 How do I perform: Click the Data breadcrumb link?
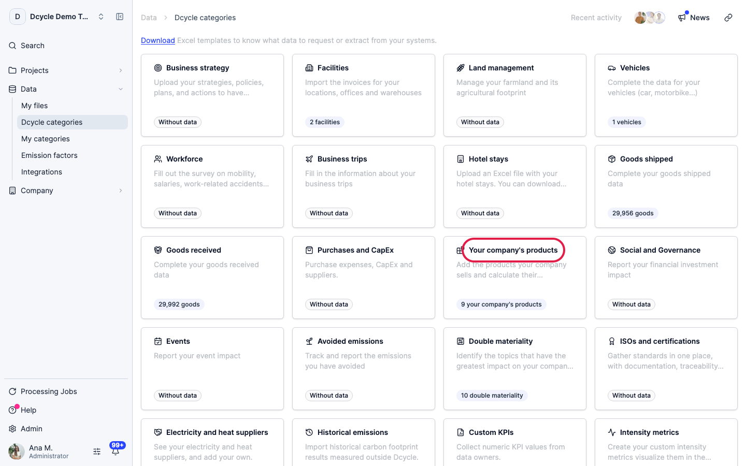click(149, 18)
